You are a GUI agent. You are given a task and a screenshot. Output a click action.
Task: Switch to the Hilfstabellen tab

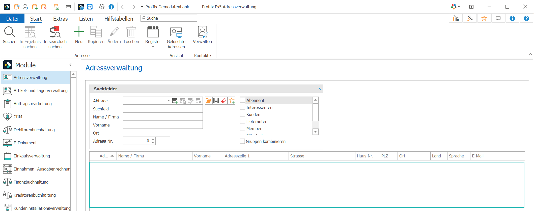(119, 19)
